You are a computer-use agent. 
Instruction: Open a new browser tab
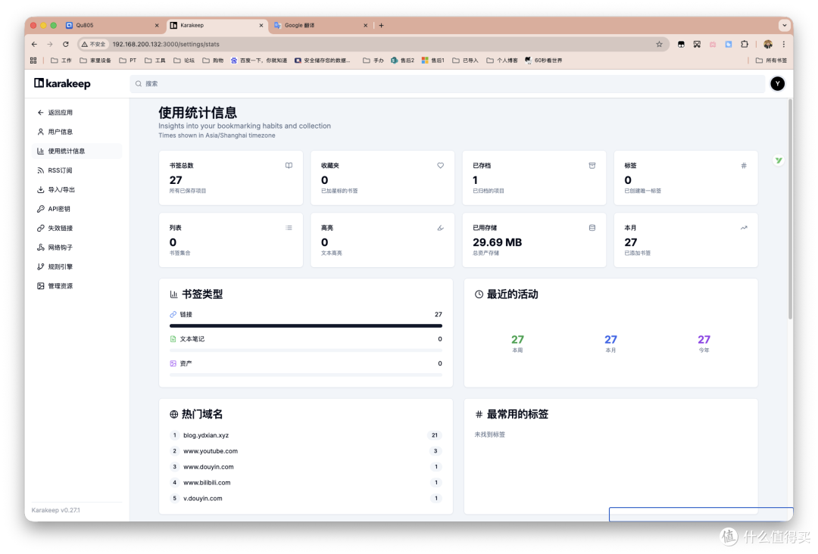(381, 25)
